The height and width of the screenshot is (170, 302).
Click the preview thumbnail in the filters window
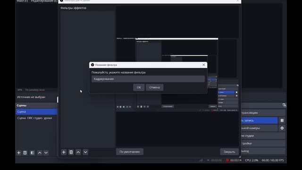coord(177,75)
